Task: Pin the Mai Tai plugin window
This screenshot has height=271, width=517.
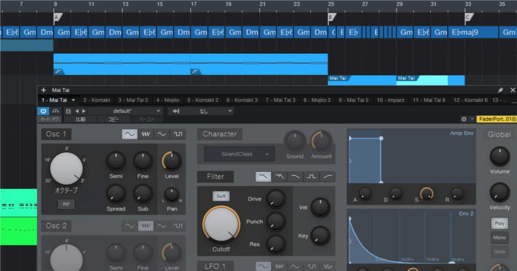Action: click(500, 90)
